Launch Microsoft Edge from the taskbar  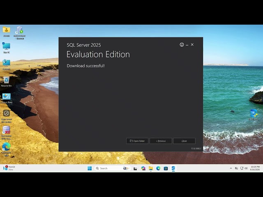pos(158,168)
